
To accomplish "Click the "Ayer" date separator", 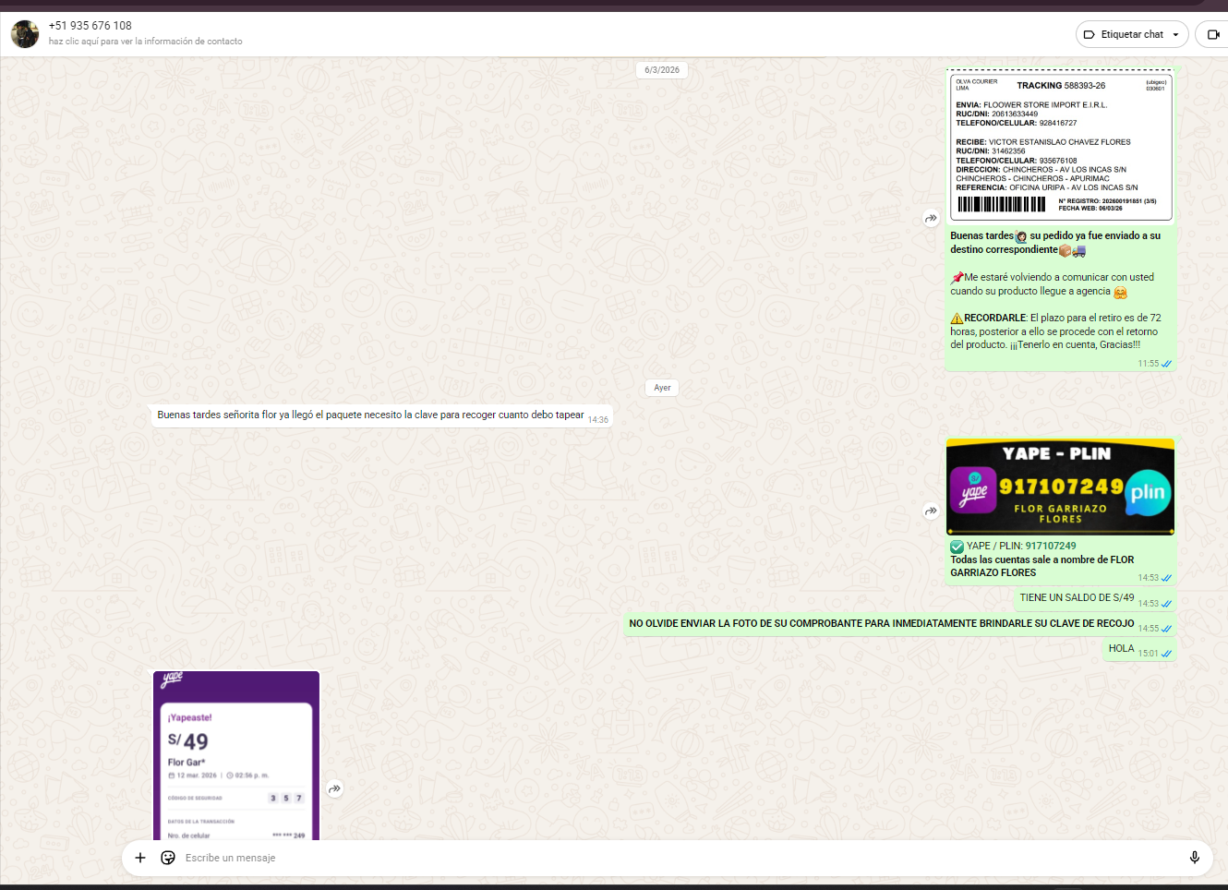I will [662, 388].
